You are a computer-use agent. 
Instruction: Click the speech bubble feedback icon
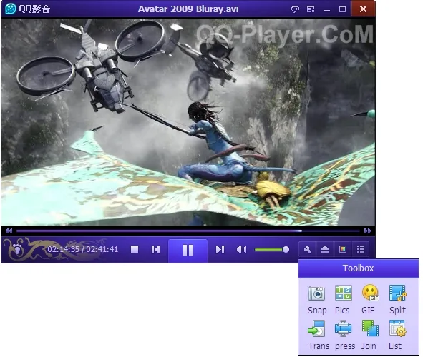[295, 9]
